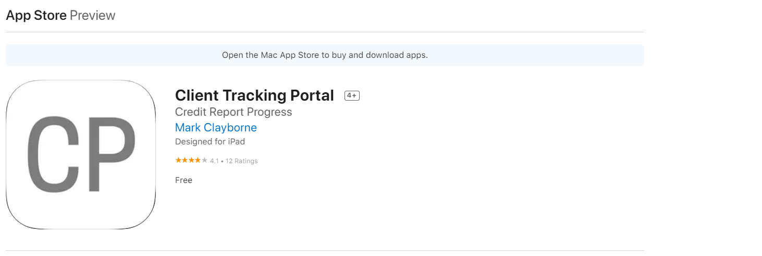Click the word Client in app title
Viewport: 762px width, 256px height.
pos(196,95)
